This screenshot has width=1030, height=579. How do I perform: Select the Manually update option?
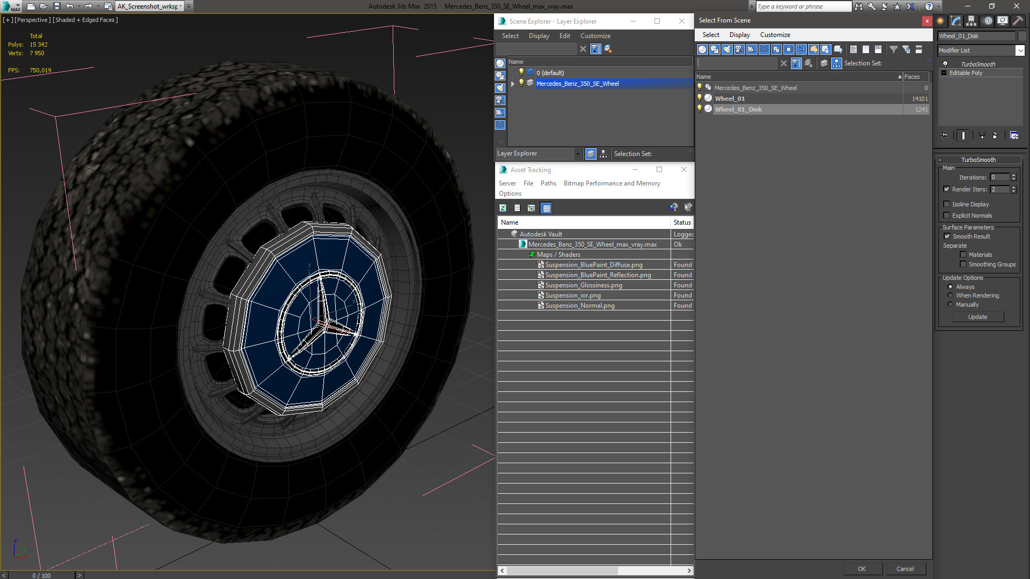pos(951,305)
